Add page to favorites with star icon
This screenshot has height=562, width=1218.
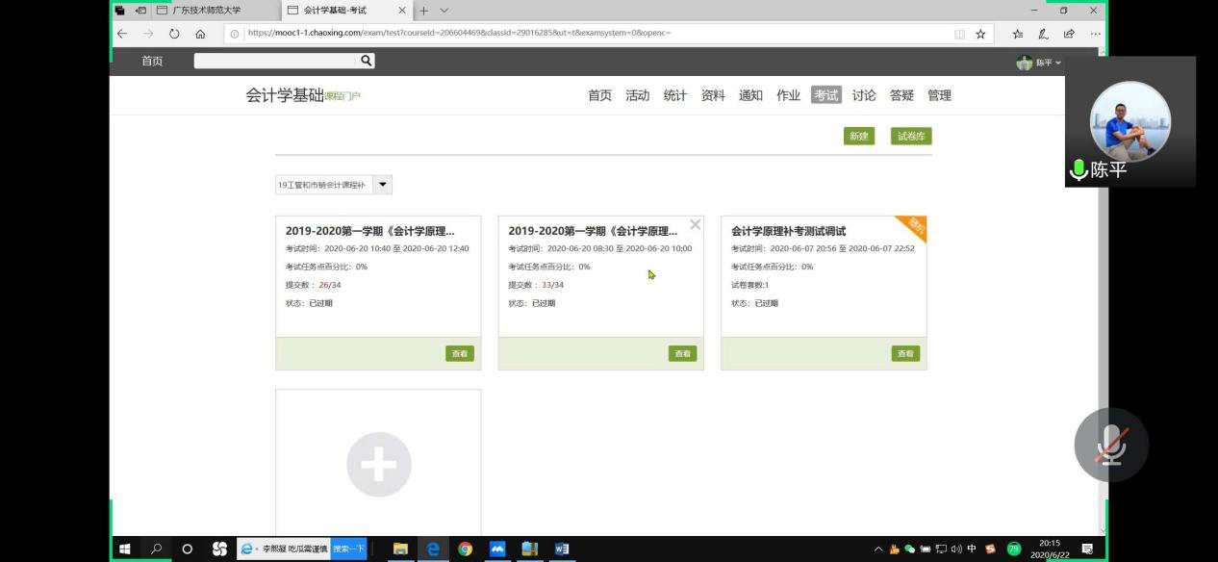[x=980, y=34]
